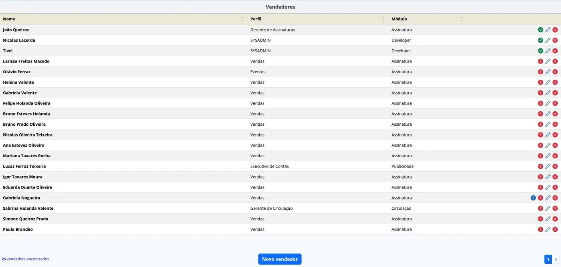561x267 pixels.
Task: Toggle the red status icon for Eduarda Duarte Oliveira
Action: [x=541, y=187]
